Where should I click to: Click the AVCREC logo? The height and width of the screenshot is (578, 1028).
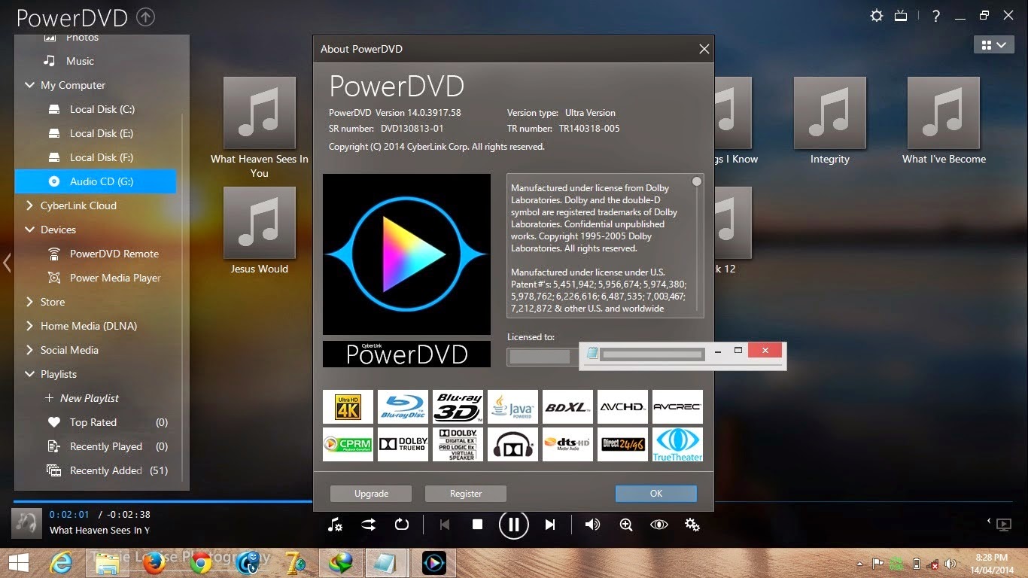point(677,406)
